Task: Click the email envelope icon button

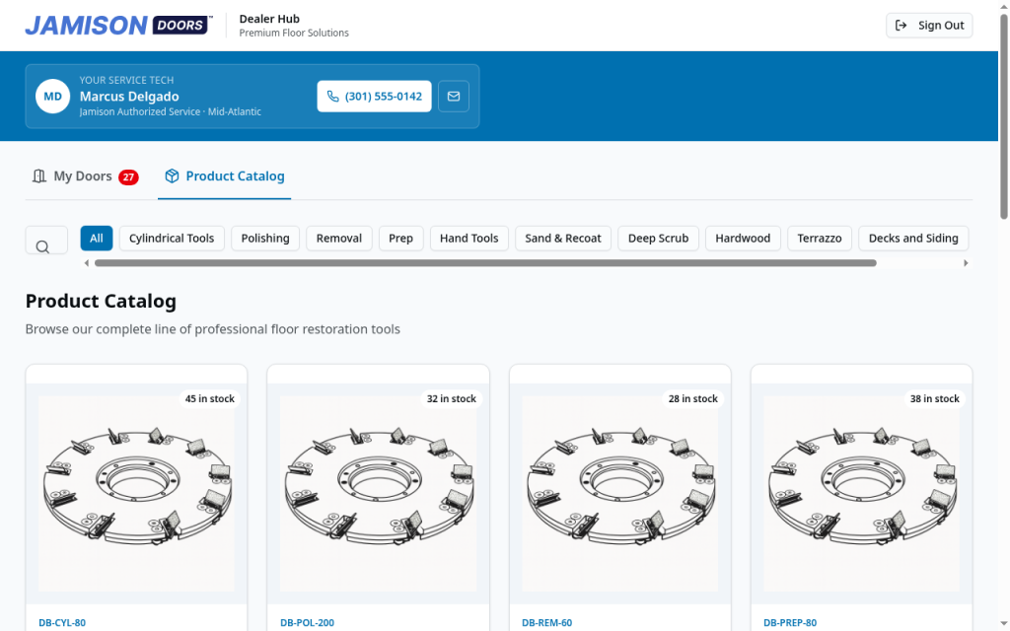Action: tap(454, 96)
